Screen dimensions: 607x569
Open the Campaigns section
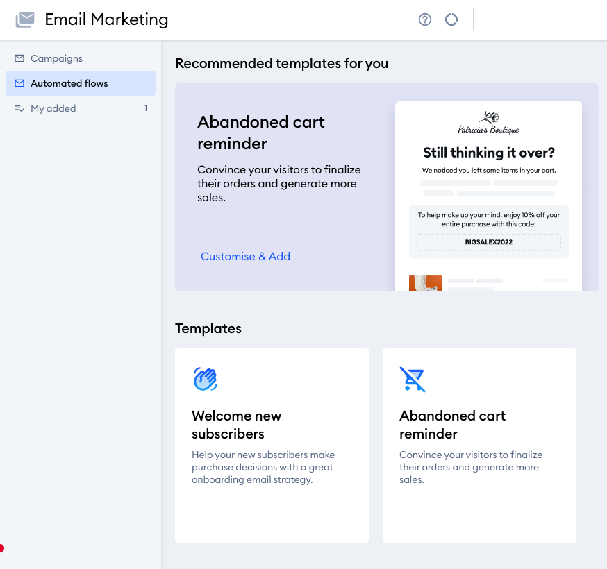tap(81, 58)
